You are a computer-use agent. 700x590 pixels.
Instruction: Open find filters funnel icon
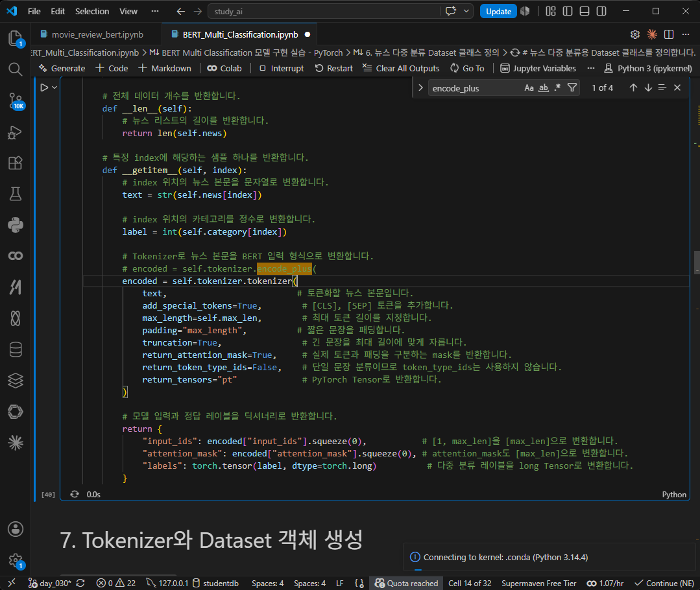(572, 88)
